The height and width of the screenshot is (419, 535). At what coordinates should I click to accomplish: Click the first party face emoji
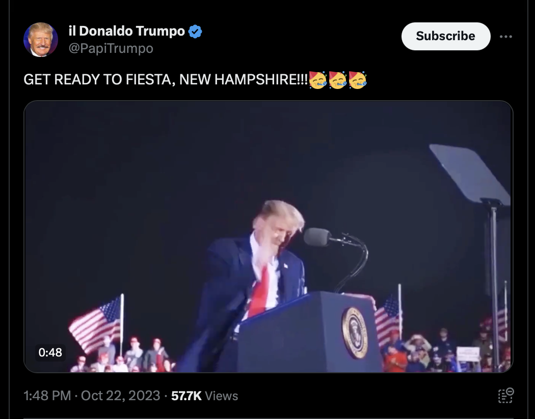click(x=318, y=80)
